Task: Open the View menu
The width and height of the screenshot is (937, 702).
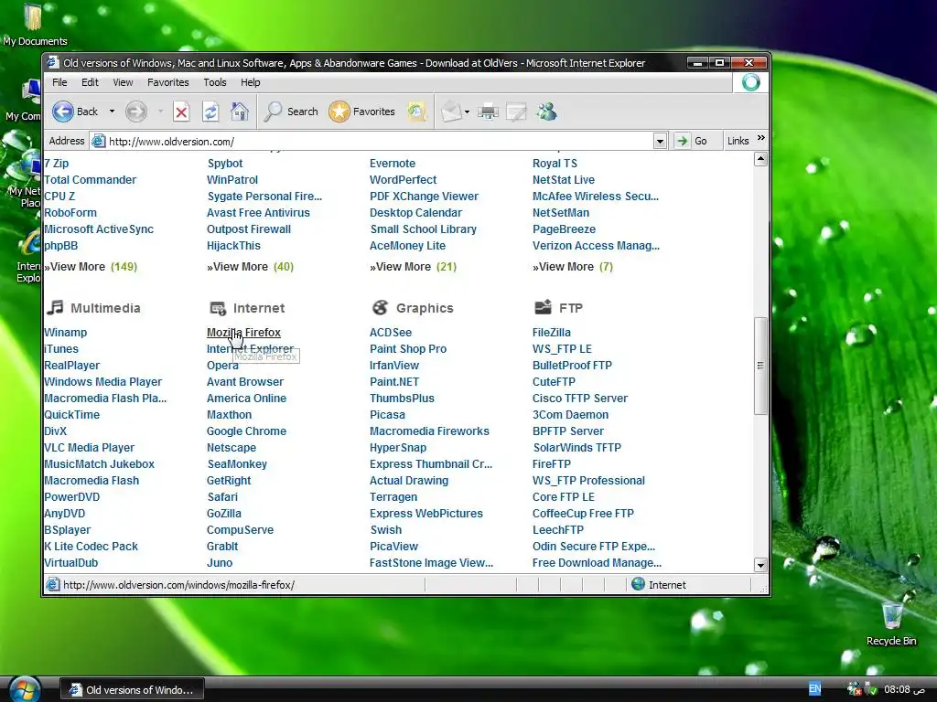Action: [124, 82]
